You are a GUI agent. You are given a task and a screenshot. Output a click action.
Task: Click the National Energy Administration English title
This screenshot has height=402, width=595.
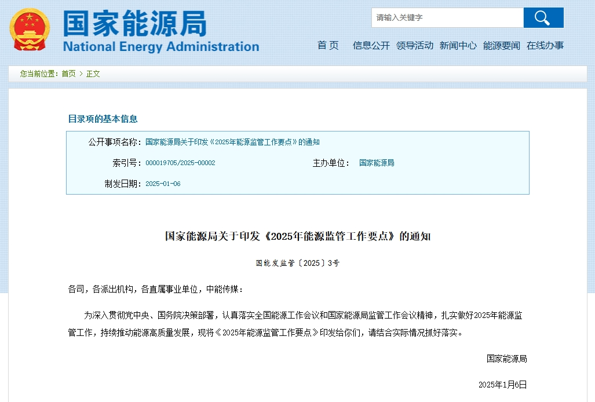coord(161,47)
